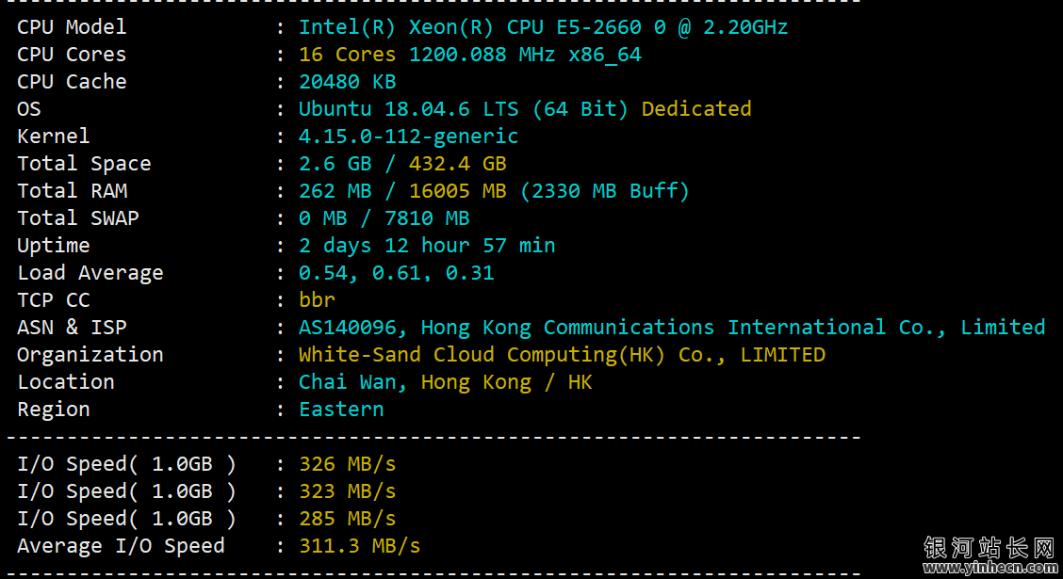Click the Total SWAP value 7810 MB
Screen dimensions: 1063x579
coord(427,218)
